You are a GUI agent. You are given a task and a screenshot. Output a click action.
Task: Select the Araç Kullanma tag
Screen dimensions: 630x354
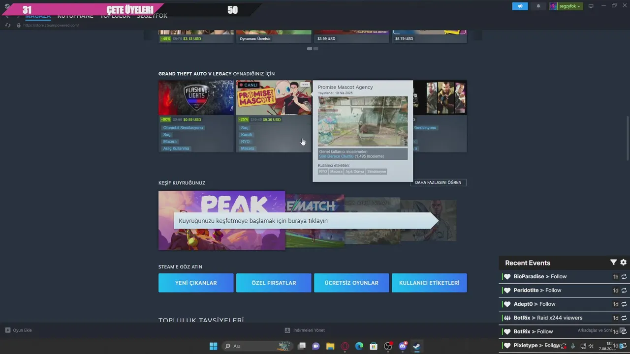click(x=176, y=148)
